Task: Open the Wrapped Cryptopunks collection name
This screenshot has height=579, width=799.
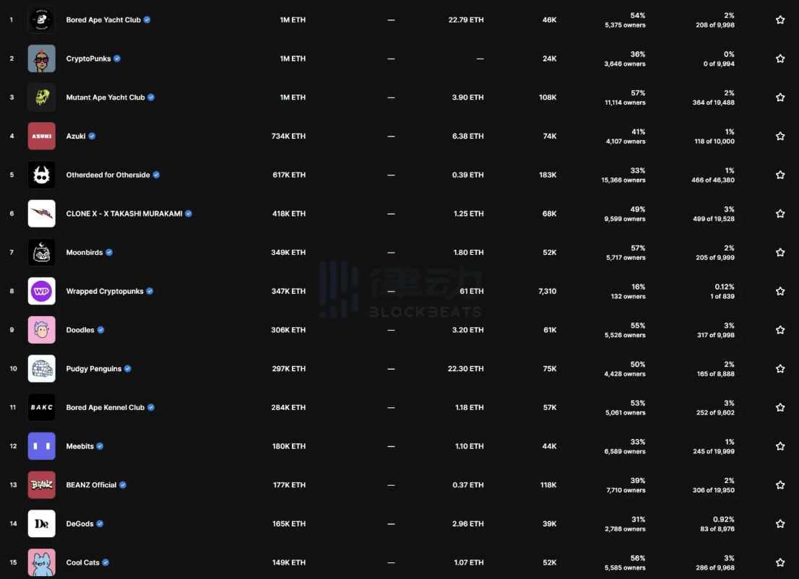Action: [105, 291]
